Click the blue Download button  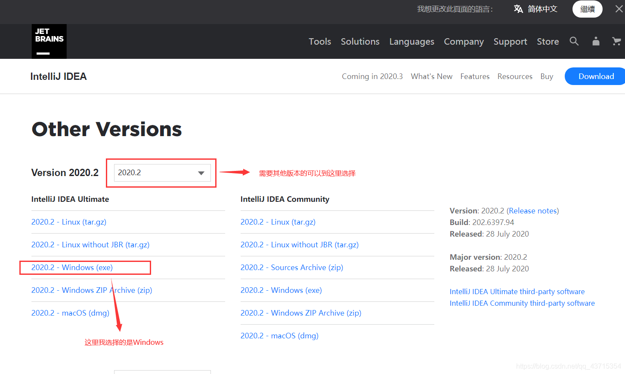(596, 76)
